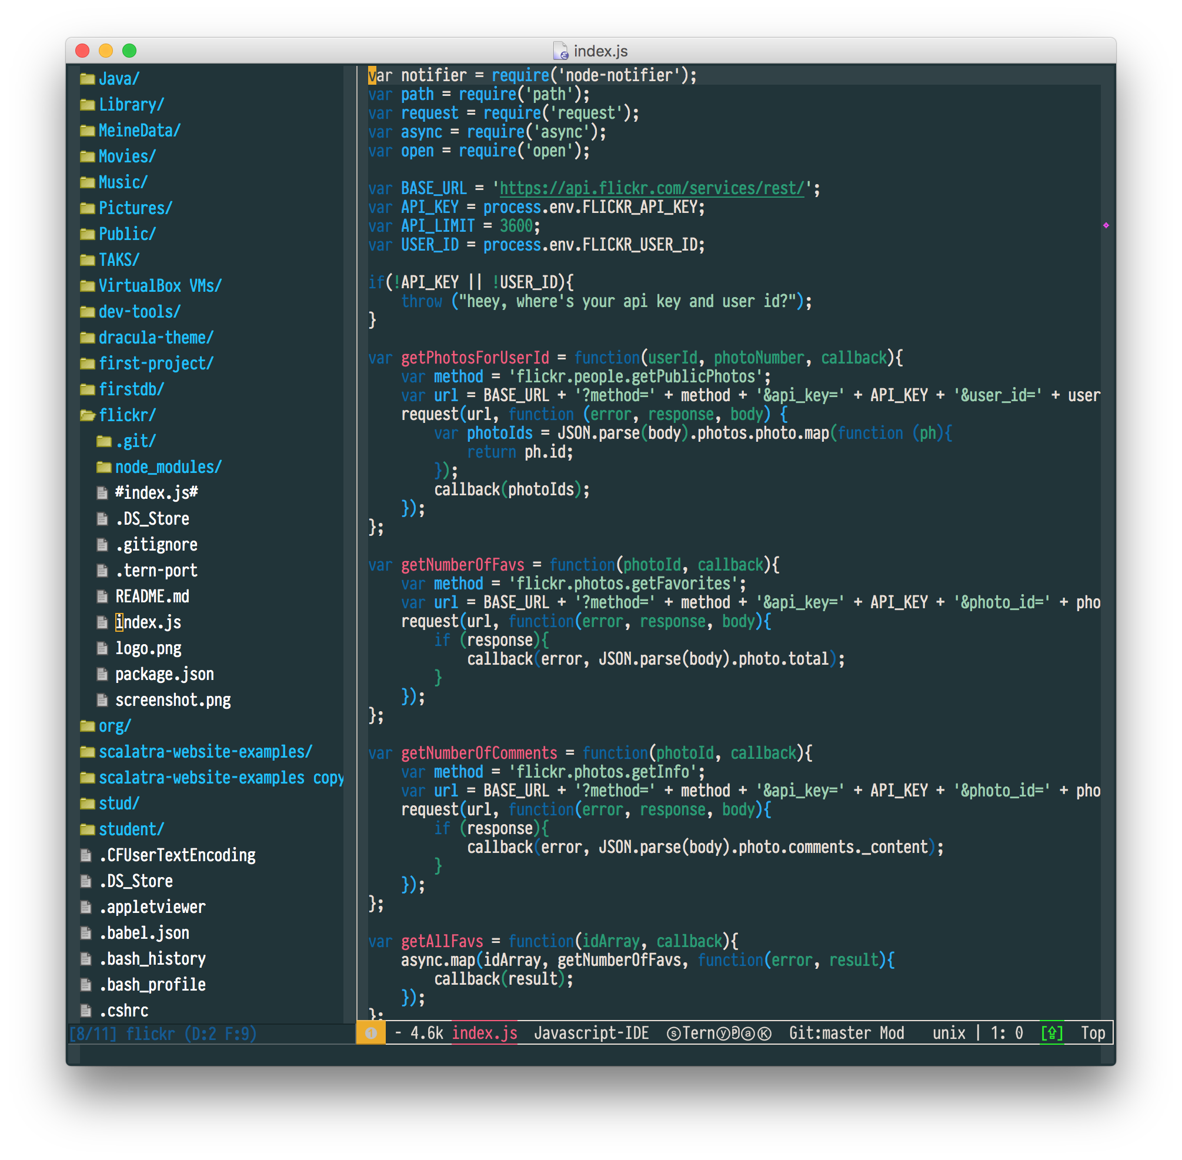Click the node_modules folder icon
The width and height of the screenshot is (1182, 1160).
click(x=104, y=467)
